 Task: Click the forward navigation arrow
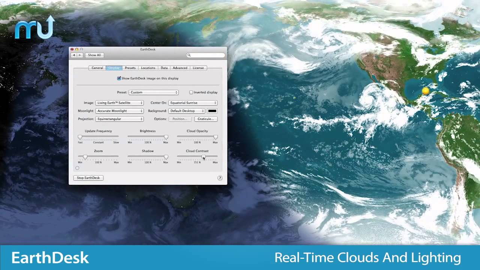[79, 55]
